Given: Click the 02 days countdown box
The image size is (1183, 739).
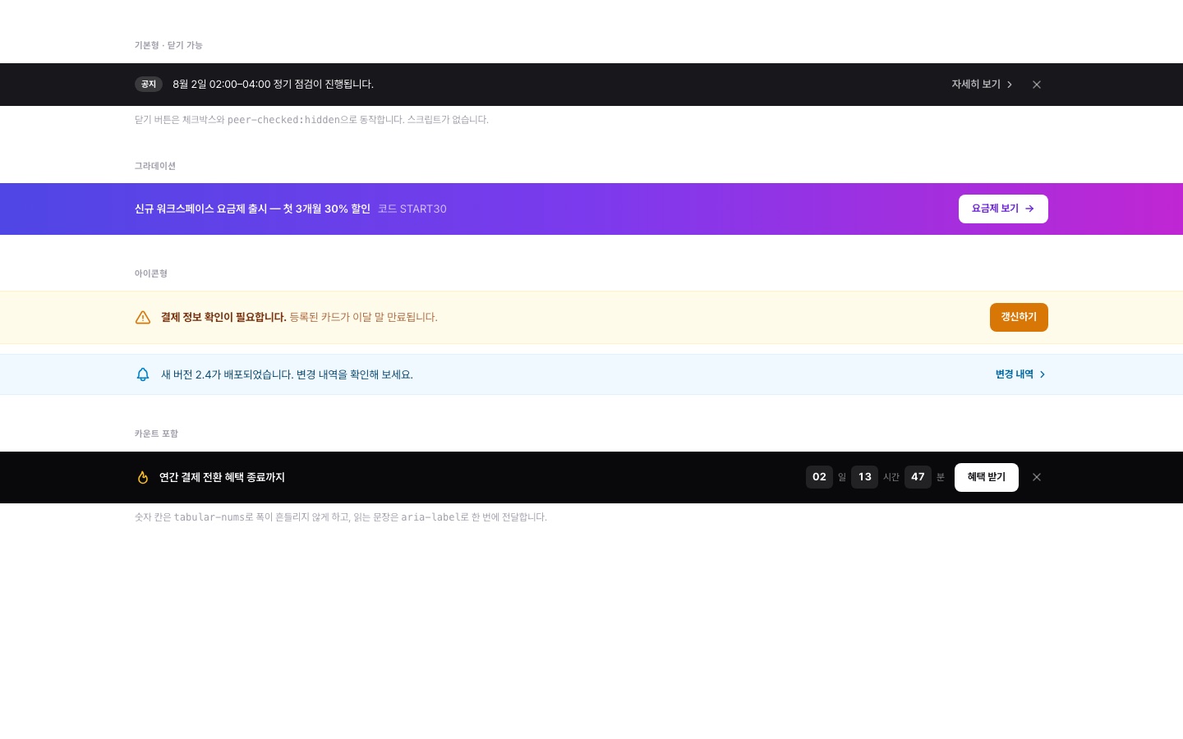Looking at the screenshot, I should pyautogui.click(x=819, y=477).
